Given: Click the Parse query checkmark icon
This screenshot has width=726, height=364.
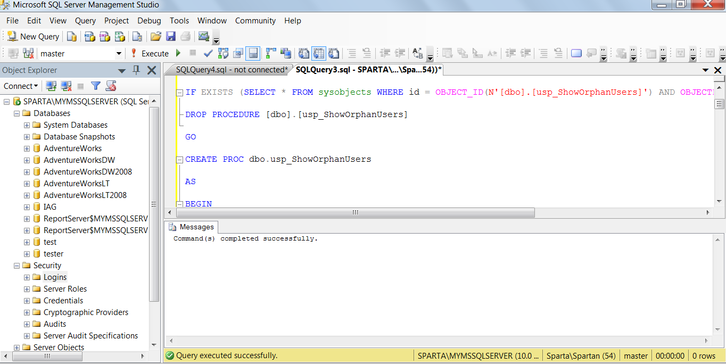Looking at the screenshot, I should (208, 53).
